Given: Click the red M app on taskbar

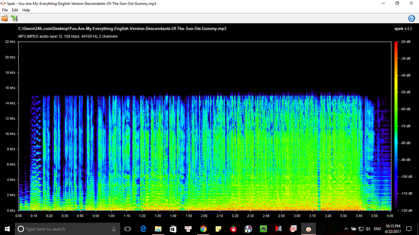Looking at the screenshot, I should (278, 229).
